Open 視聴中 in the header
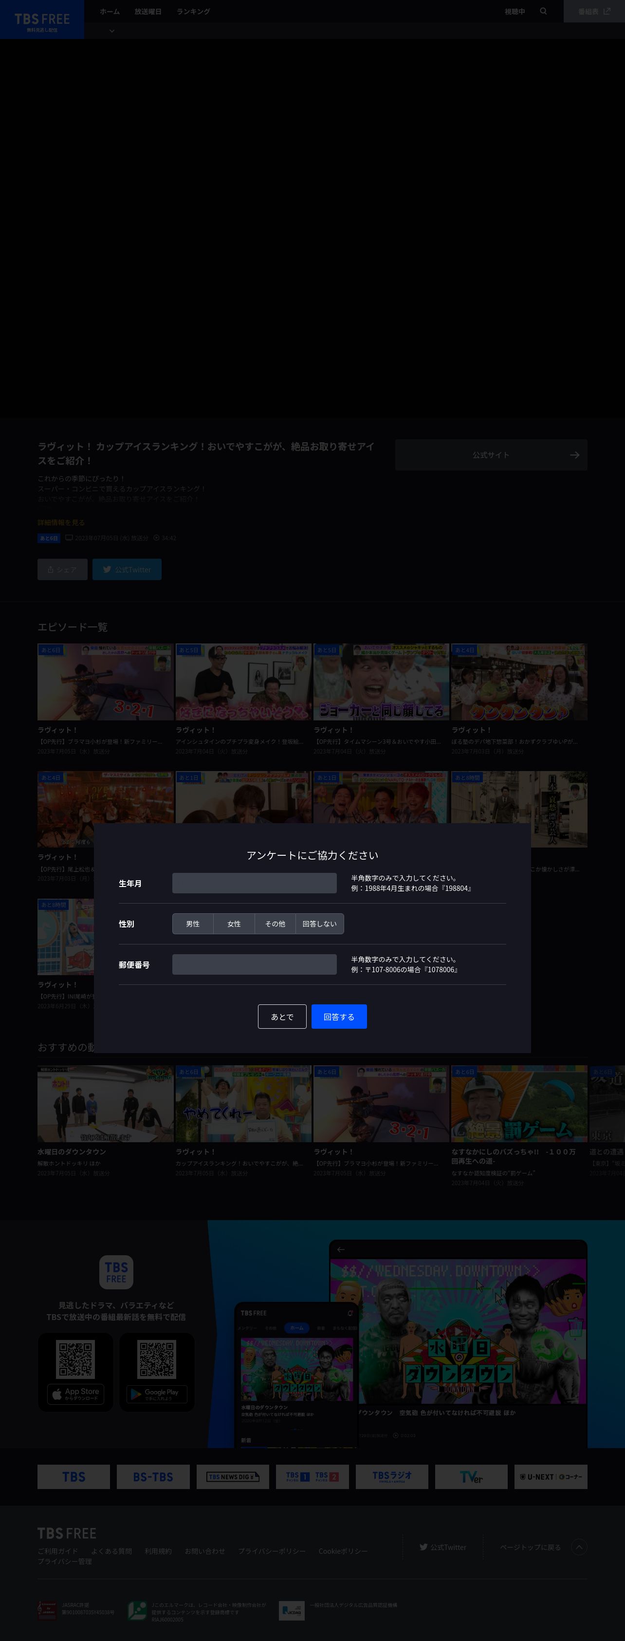Image resolution: width=625 pixels, height=1641 pixels. point(514,12)
